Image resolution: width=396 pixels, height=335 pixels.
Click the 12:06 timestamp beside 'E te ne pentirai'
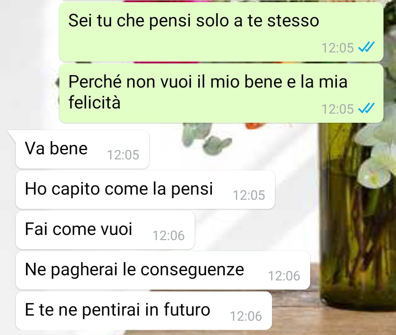tap(246, 316)
